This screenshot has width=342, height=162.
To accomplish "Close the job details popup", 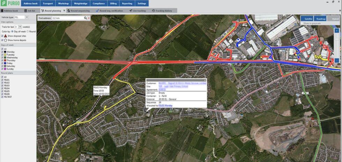I will (205, 80).
